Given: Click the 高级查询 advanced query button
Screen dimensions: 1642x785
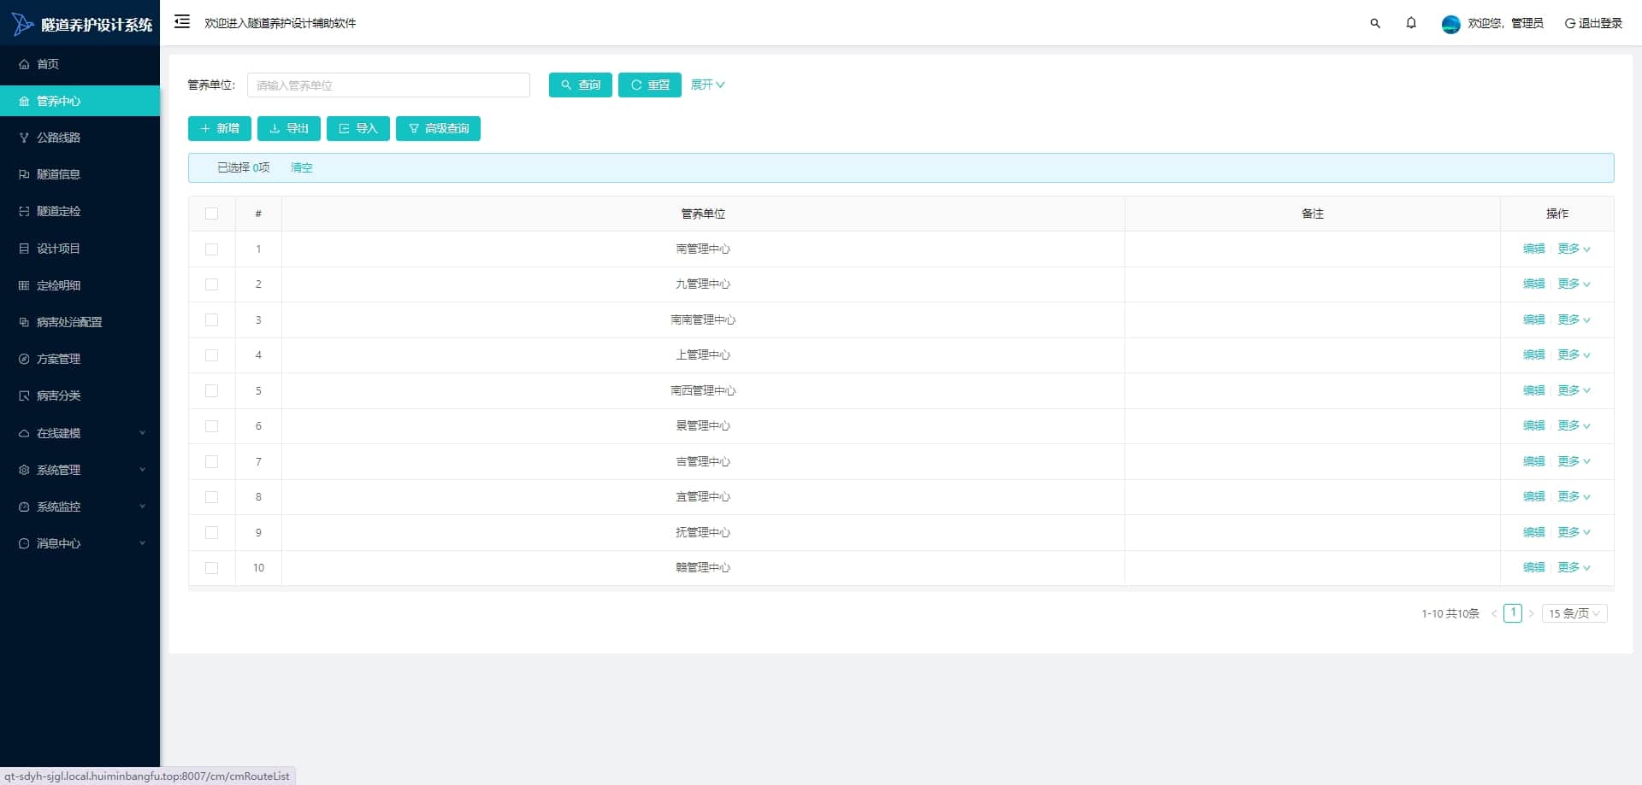Looking at the screenshot, I should tap(438, 128).
